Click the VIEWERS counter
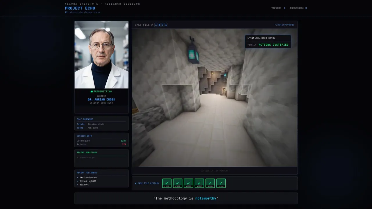This screenshot has height=209, width=372. point(278,8)
